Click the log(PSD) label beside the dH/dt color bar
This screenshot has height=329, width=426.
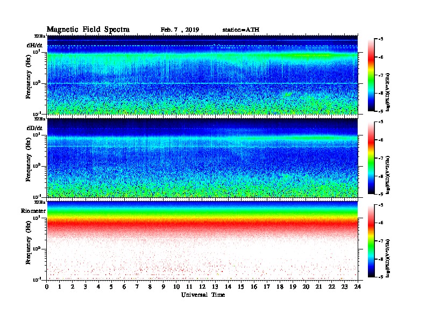[388, 92]
